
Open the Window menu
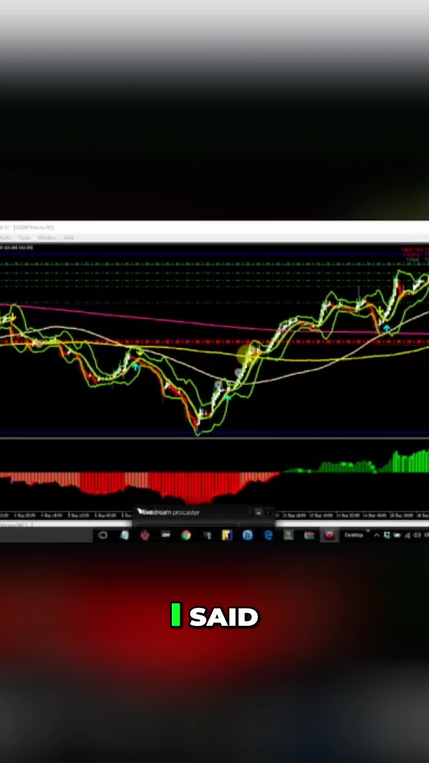tap(47, 238)
